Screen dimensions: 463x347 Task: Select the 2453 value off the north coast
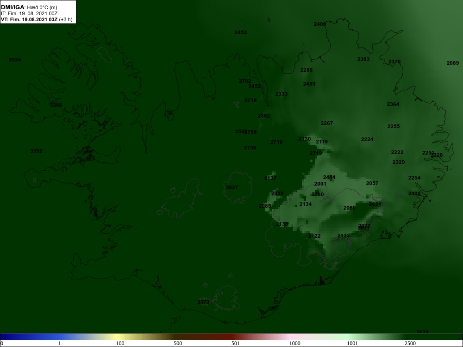[241, 32]
